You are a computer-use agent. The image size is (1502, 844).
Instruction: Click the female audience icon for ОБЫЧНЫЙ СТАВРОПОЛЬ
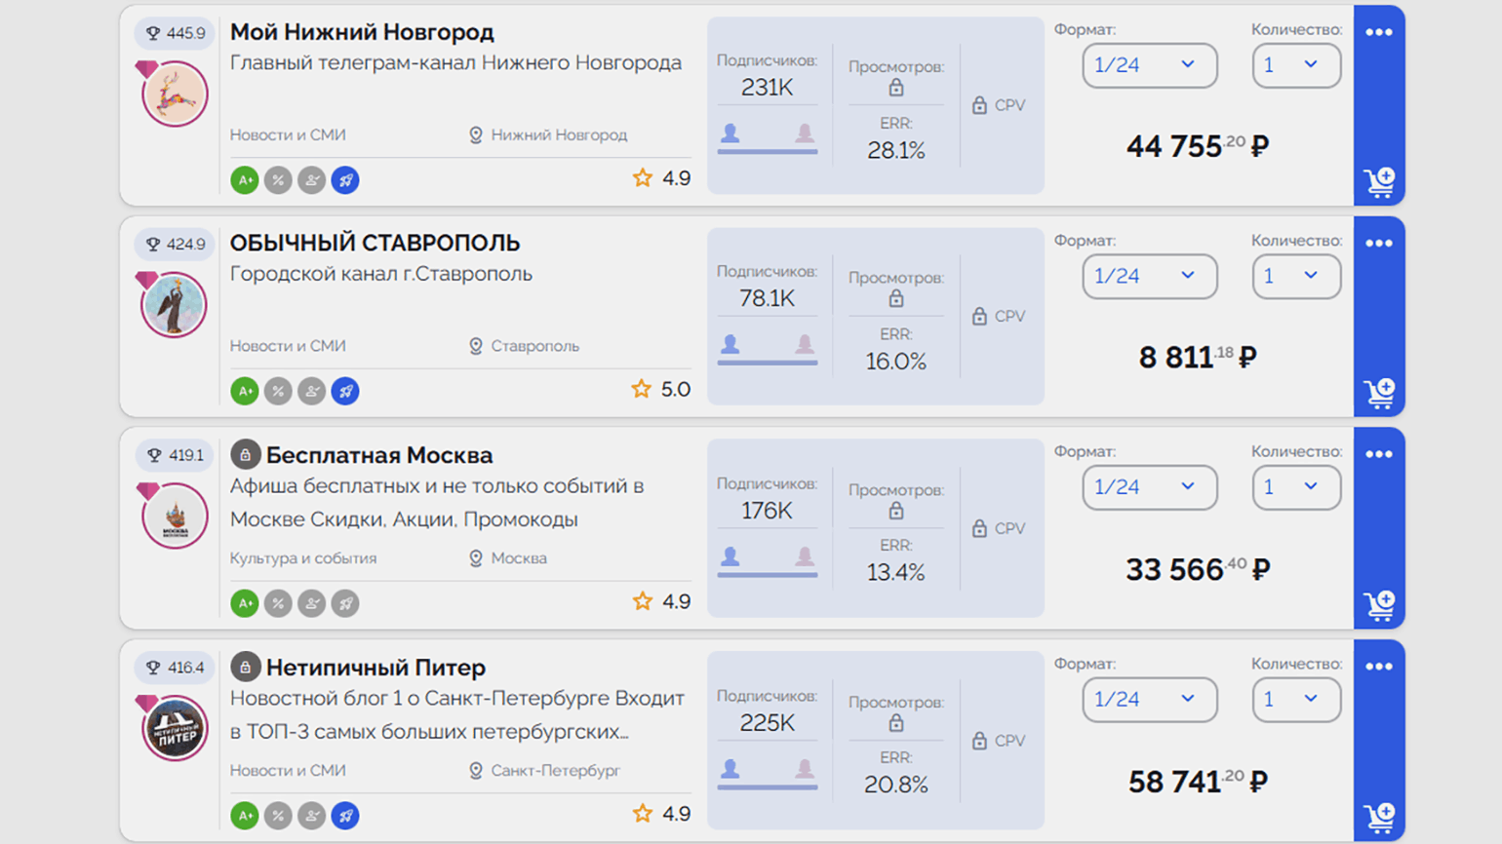[x=805, y=344]
